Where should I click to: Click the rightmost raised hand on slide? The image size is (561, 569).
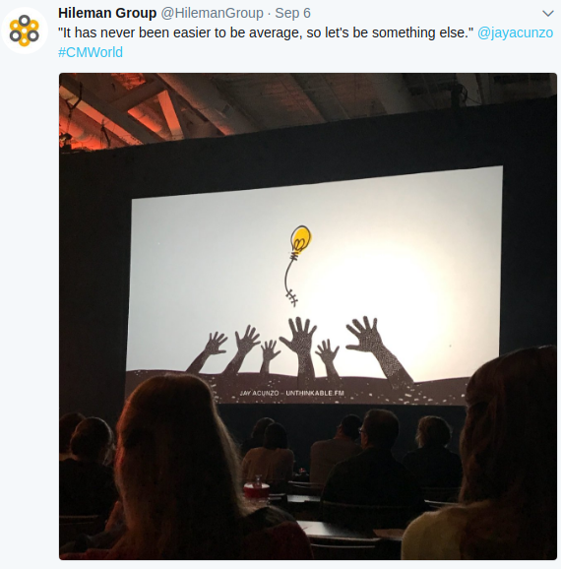click(x=377, y=349)
